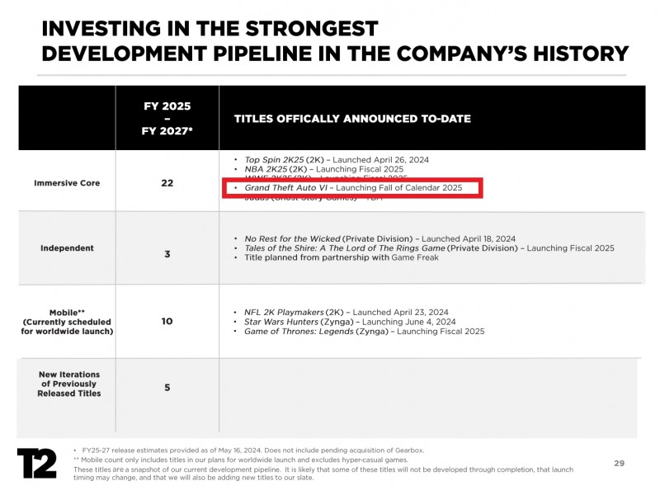
Task: Select the Independent row label
Action: (67, 248)
